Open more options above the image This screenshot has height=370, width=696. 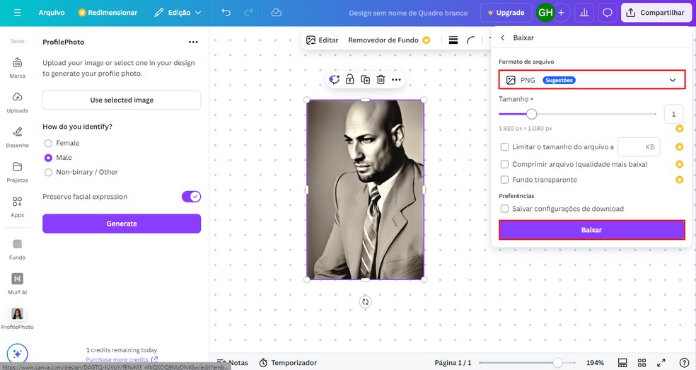tap(396, 80)
